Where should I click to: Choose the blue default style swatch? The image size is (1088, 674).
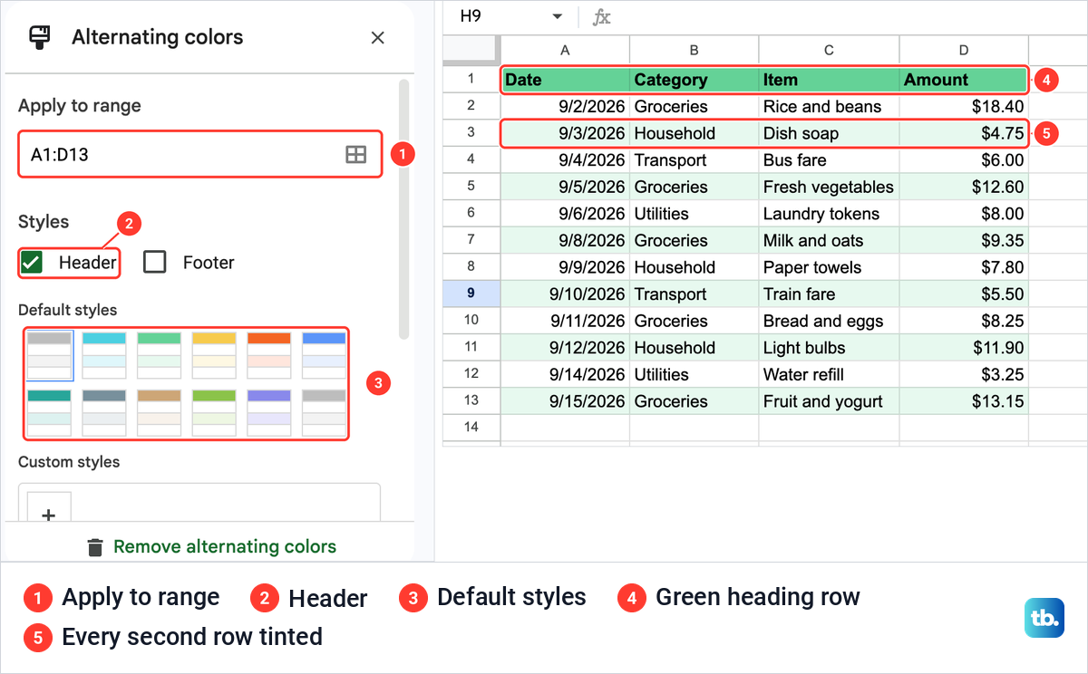click(x=325, y=355)
